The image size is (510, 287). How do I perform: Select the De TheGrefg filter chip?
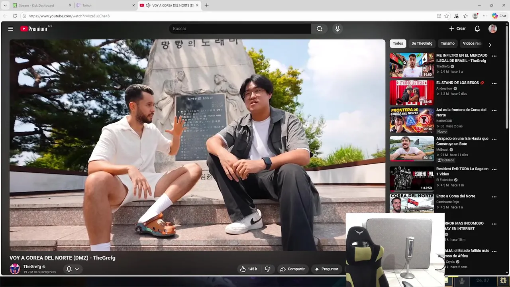[422, 43]
